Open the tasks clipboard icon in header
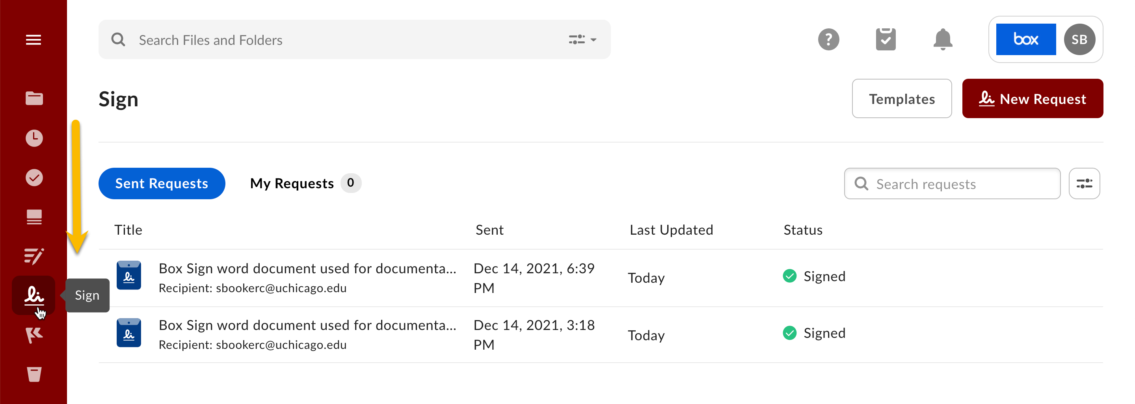The height and width of the screenshot is (404, 1135). click(886, 40)
